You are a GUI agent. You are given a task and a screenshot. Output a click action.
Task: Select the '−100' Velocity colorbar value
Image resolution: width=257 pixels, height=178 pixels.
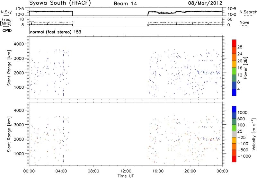(243, 144)
